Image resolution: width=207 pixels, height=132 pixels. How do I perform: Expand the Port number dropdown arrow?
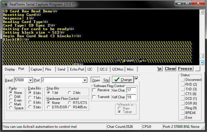pyautogui.click(x=85, y=80)
